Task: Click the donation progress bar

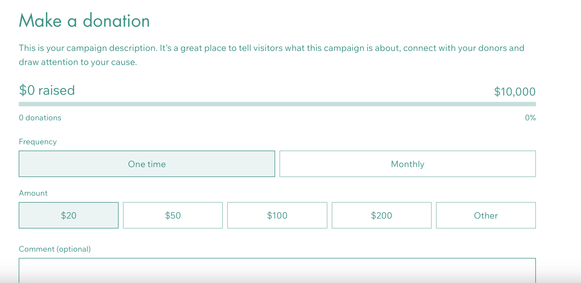Action: (277, 104)
